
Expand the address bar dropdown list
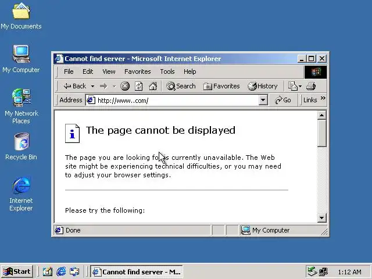pyautogui.click(x=263, y=100)
